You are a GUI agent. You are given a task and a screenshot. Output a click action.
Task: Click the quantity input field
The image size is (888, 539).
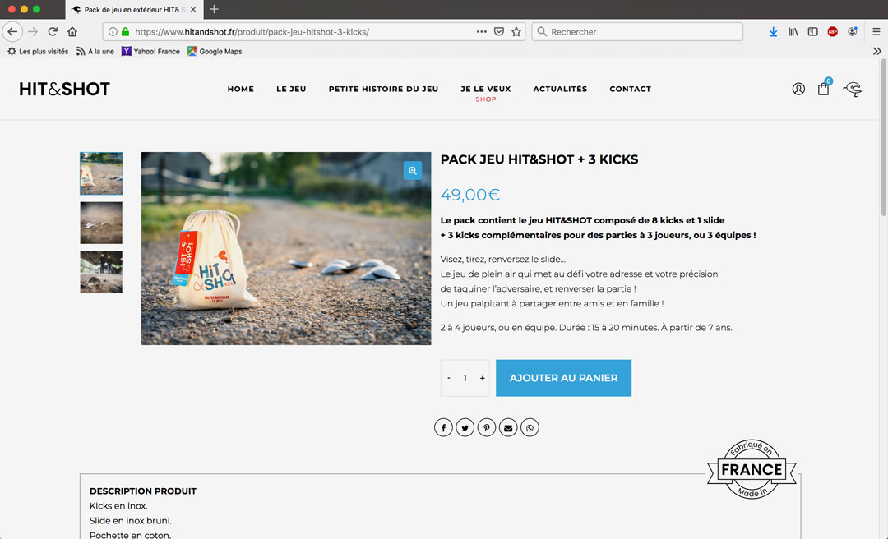pos(465,378)
